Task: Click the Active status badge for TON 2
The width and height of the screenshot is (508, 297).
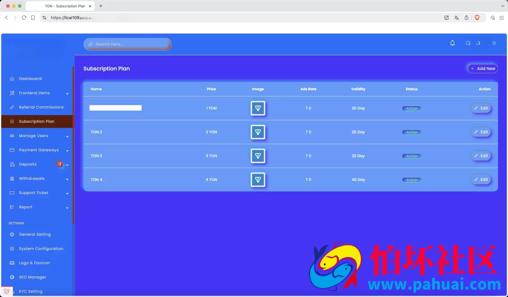Action: tap(411, 132)
